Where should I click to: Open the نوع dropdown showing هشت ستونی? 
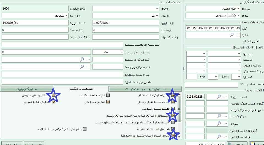click(x=213, y=15)
